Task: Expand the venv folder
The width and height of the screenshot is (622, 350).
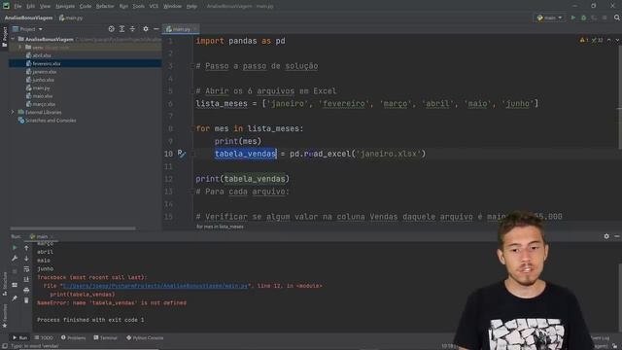Action: click(x=19, y=48)
